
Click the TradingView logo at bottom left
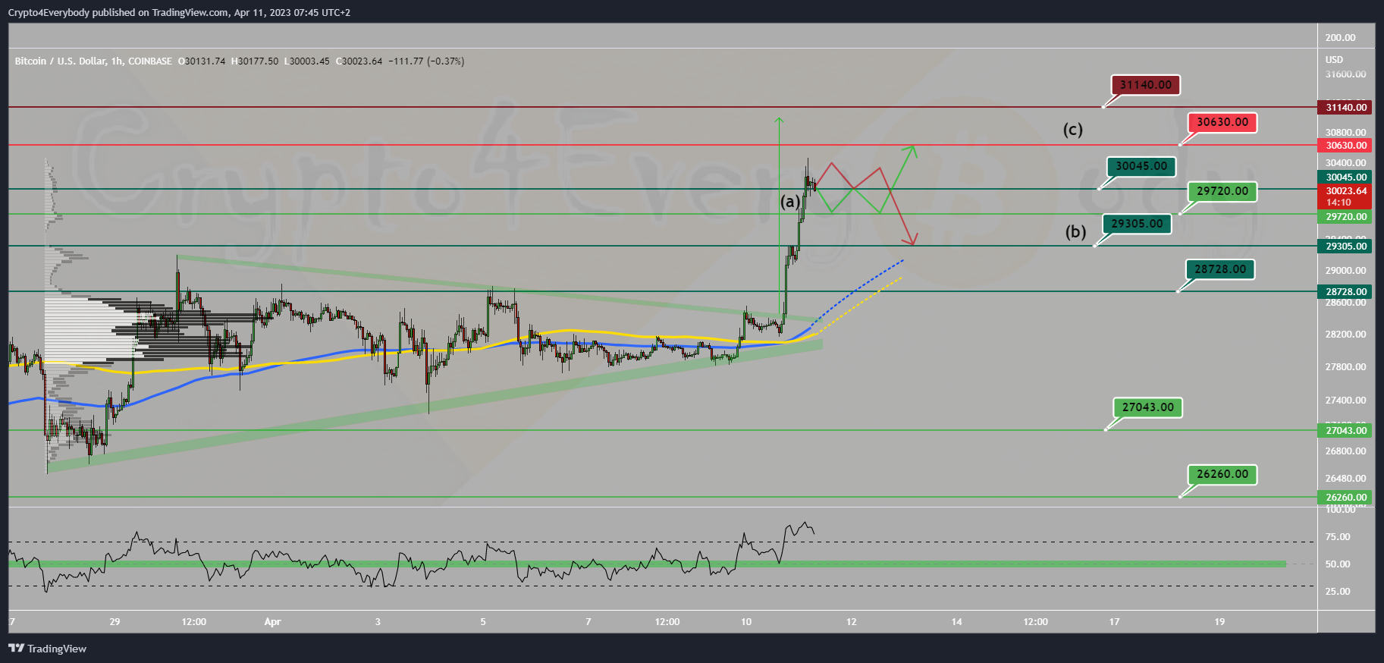point(47,649)
